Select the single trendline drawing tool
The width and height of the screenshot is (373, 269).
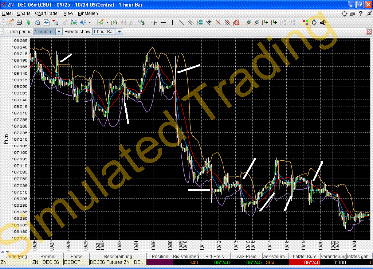pos(181,23)
